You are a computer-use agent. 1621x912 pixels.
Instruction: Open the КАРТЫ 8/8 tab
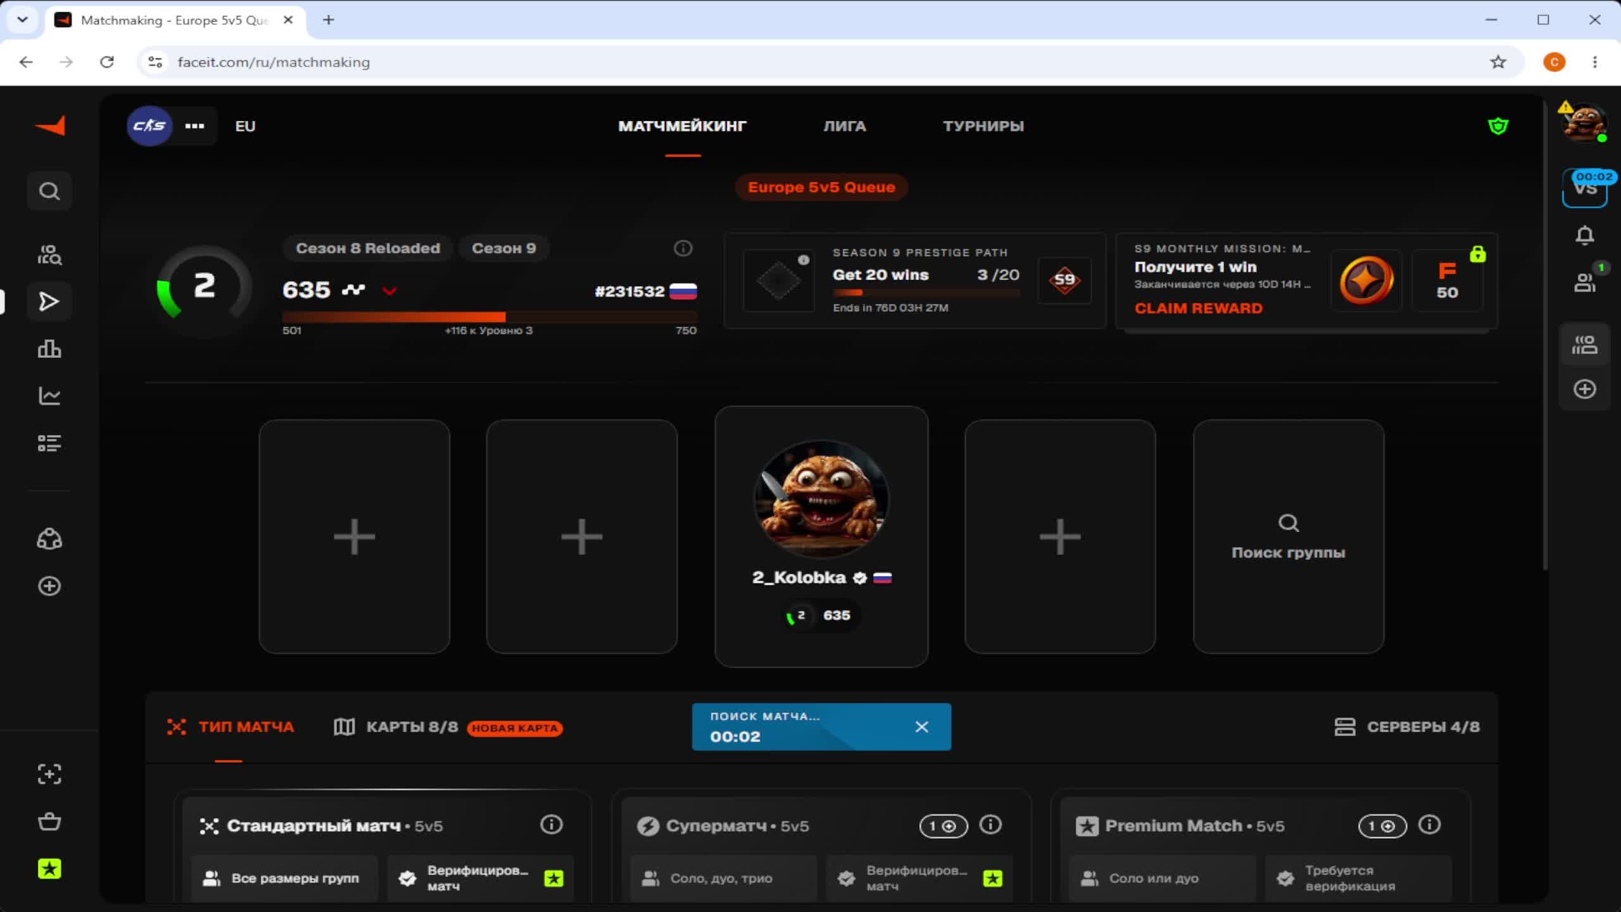pyautogui.click(x=396, y=726)
